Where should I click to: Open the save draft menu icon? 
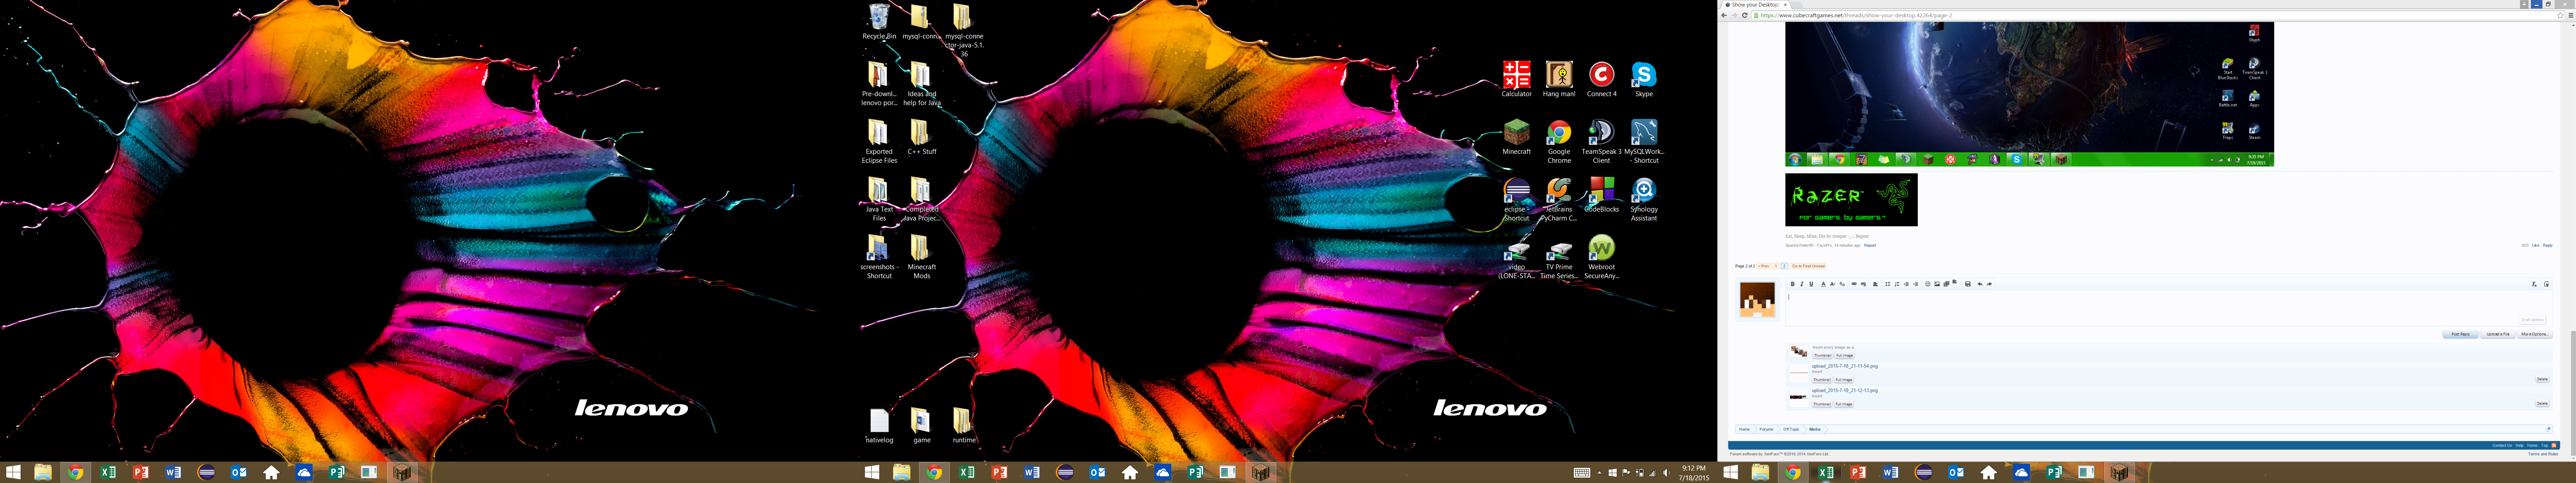1968,284
